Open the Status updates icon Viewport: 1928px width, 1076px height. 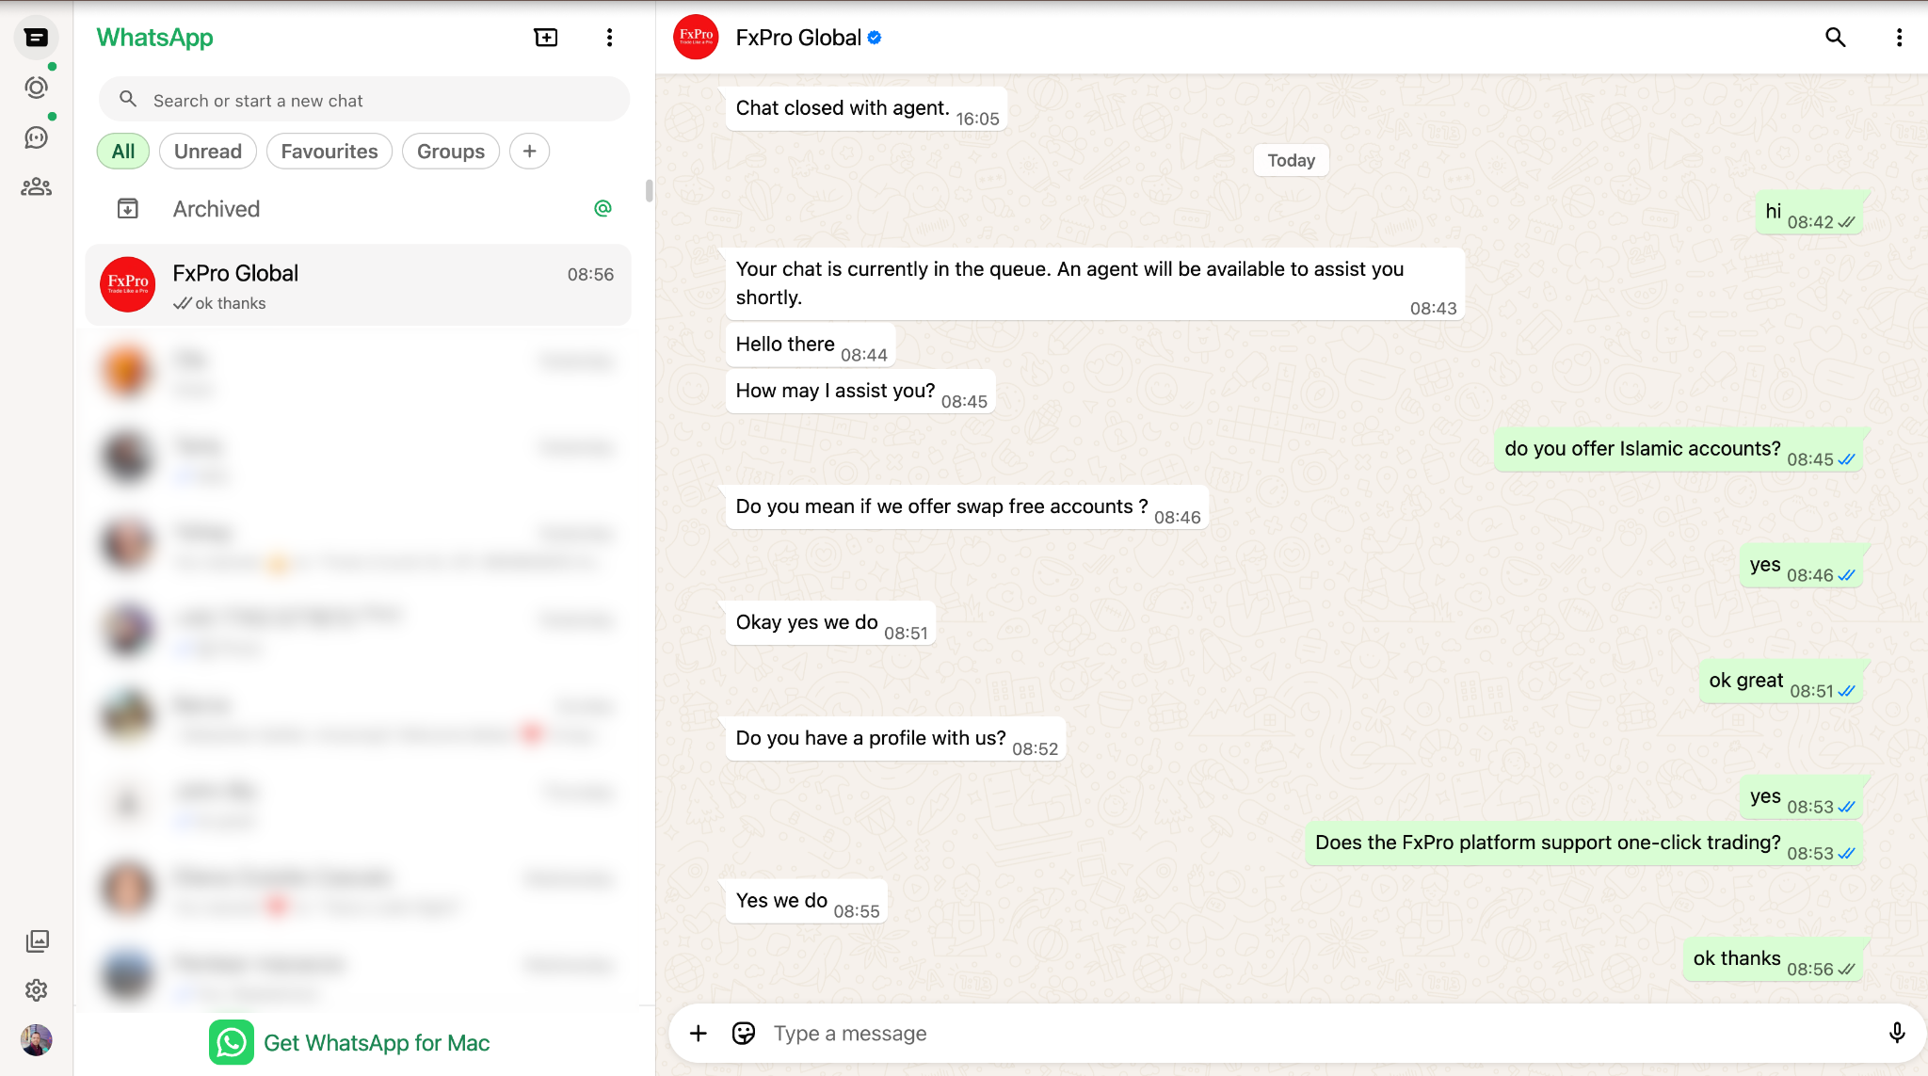tap(36, 88)
